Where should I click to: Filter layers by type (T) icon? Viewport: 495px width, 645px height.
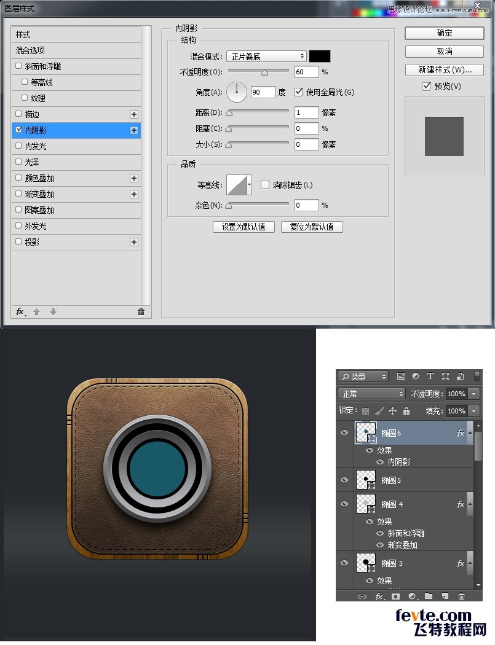point(430,377)
